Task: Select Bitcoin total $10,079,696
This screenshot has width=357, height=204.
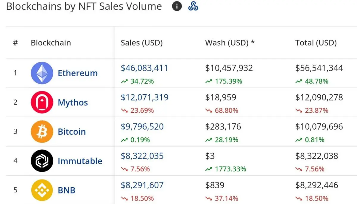Action: click(x=319, y=127)
